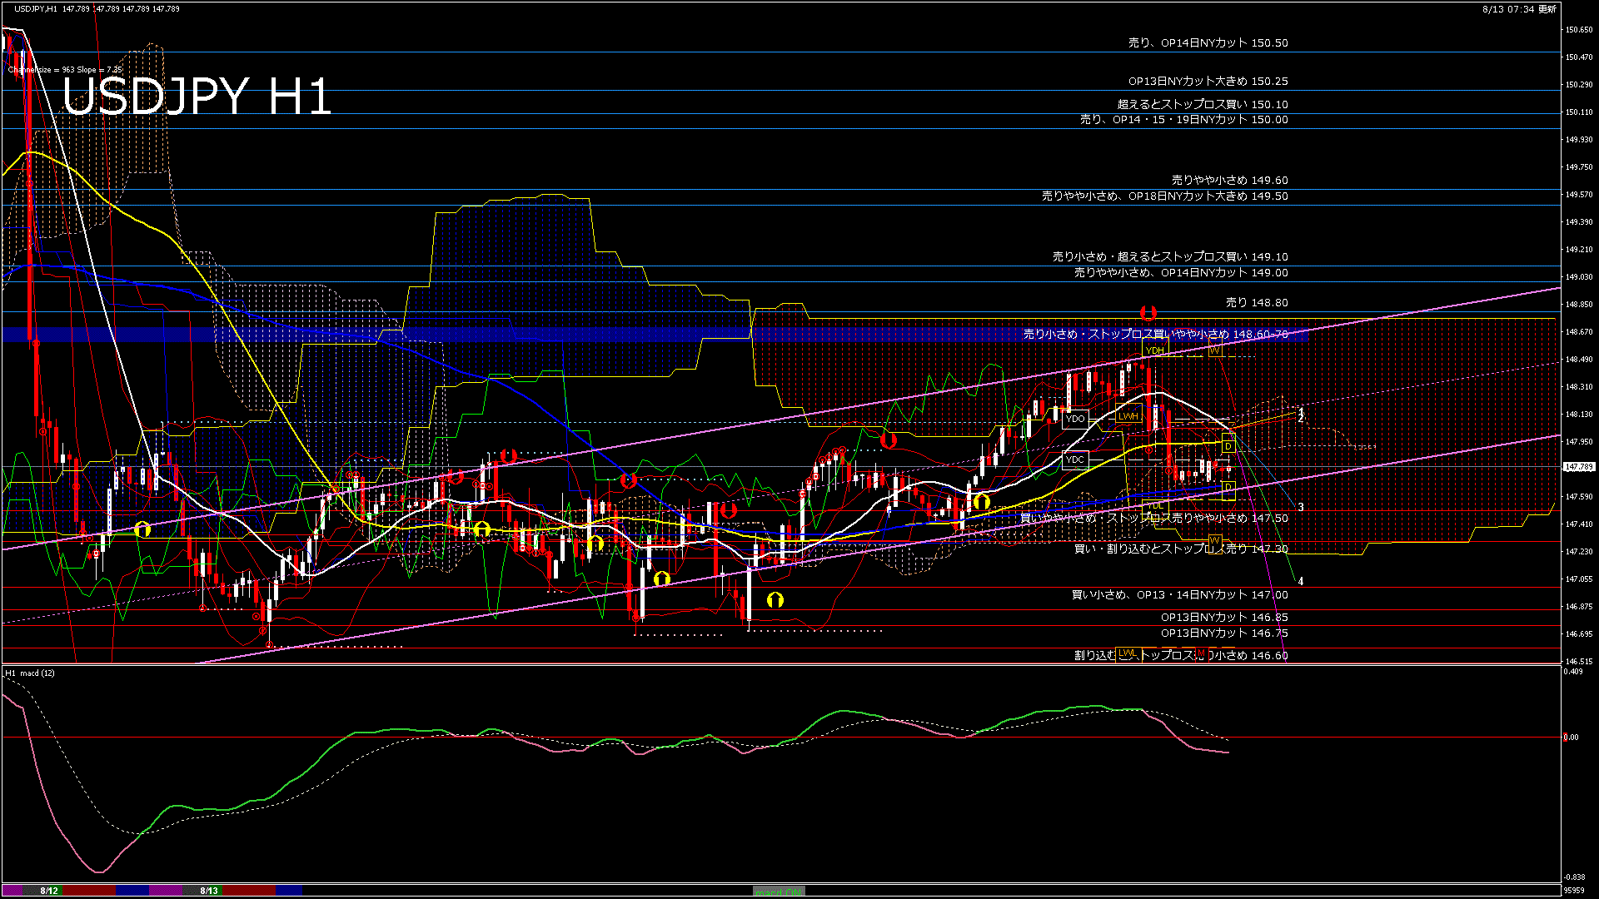Click the MACD scale value -0.838
The height and width of the screenshot is (899, 1599).
[x=1574, y=877]
